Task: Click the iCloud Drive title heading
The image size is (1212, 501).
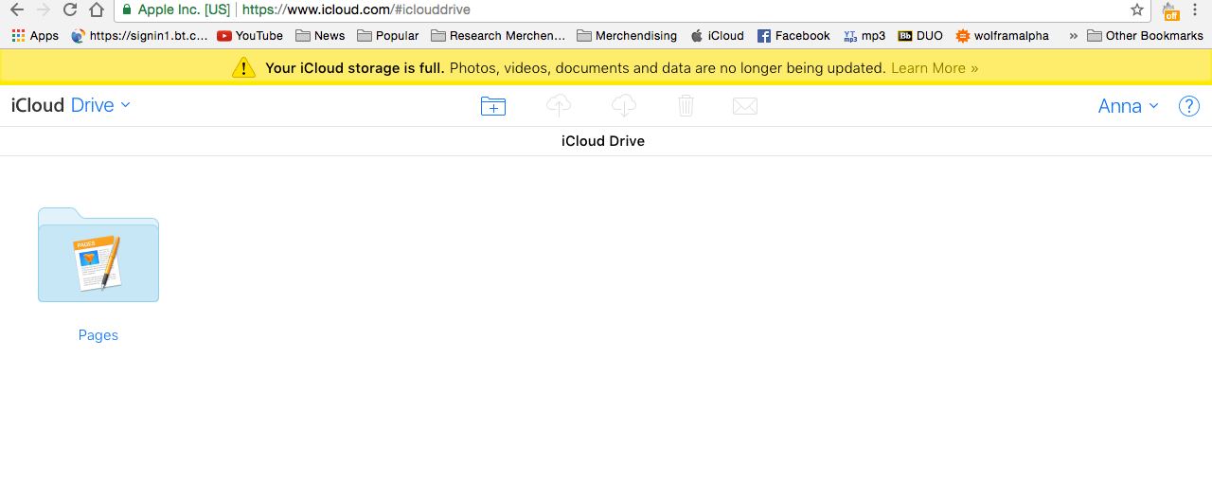Action: [603, 141]
